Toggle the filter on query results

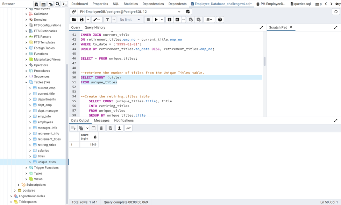[x=107, y=19]
